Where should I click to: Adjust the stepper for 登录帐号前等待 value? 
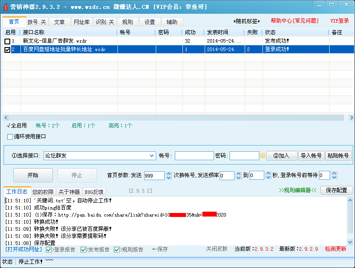(x=334, y=176)
